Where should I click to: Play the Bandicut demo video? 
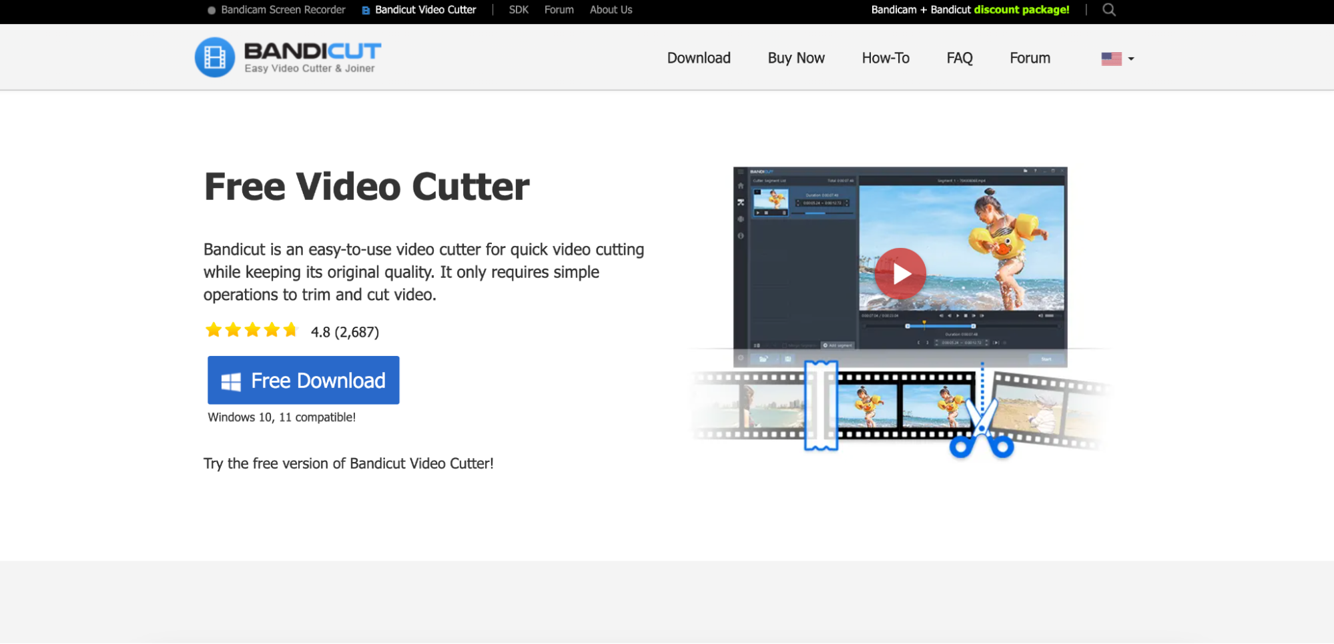click(900, 273)
